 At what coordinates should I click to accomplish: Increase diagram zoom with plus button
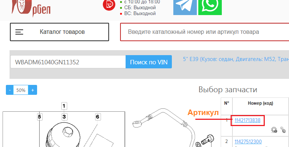[33, 90]
